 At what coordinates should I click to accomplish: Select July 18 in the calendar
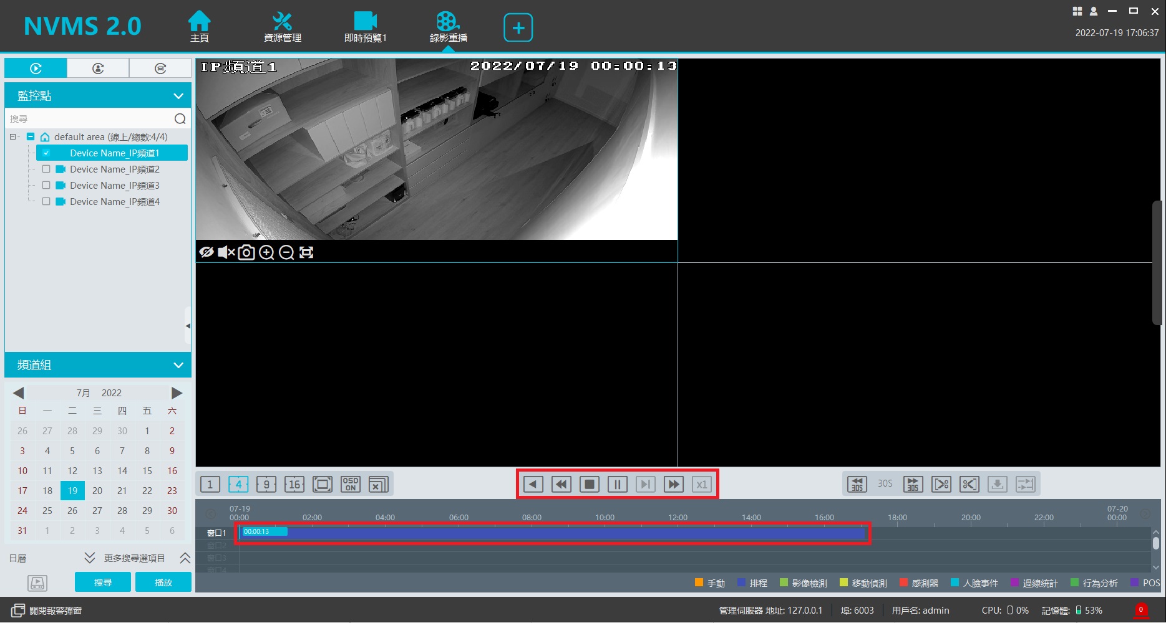[x=47, y=490]
